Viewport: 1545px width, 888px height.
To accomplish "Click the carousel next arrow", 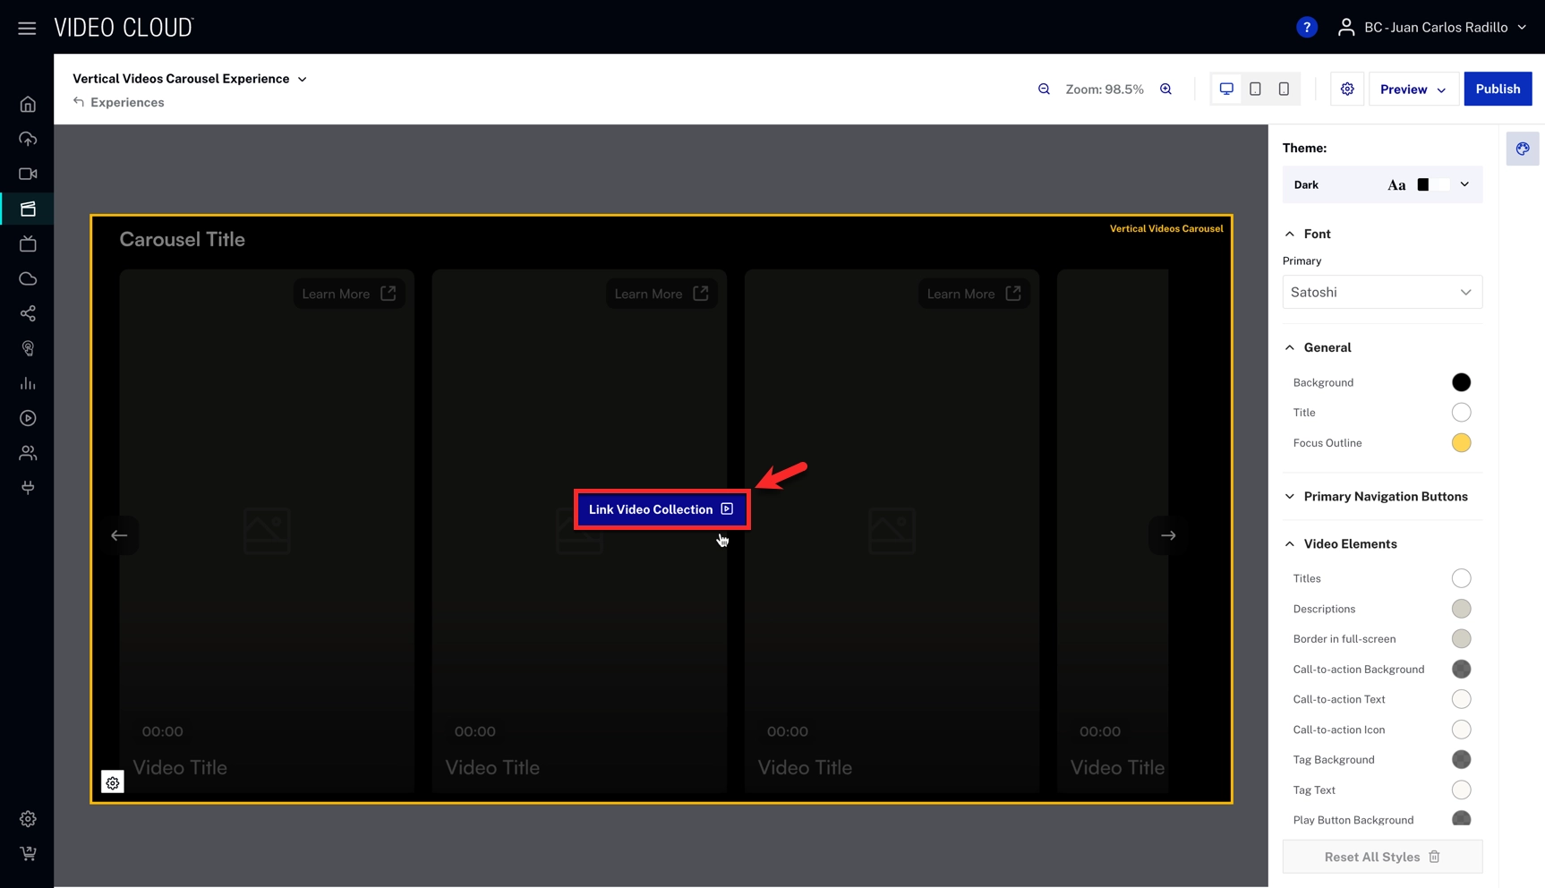I will pos(1167,535).
